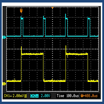Click the first cyan pulse top
This screenshot has height=104, width=104.
point(22,18)
